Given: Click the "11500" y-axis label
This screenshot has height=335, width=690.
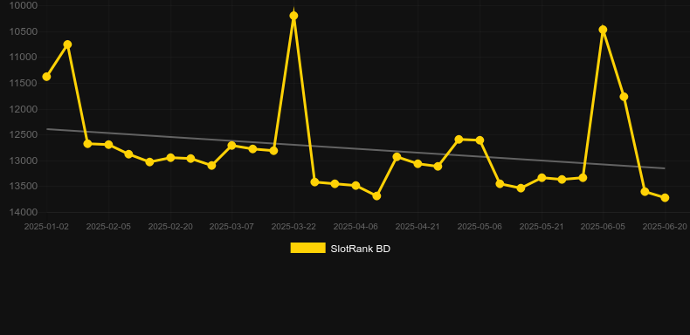Looking at the screenshot, I should (24, 83).
